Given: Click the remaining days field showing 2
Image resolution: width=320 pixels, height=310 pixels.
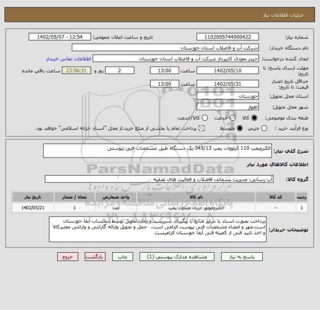Looking at the screenshot, I should [119, 71].
